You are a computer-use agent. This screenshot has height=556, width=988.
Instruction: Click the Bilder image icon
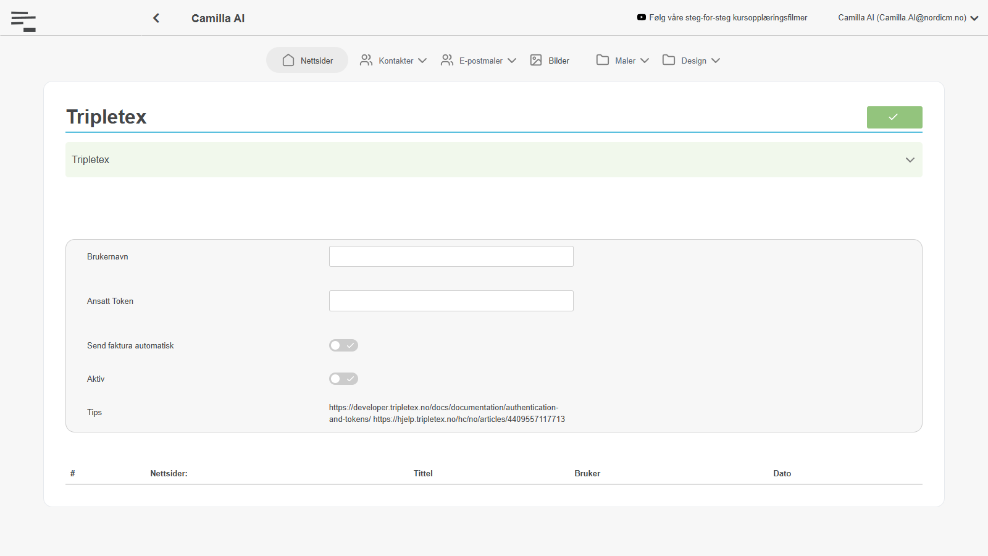tap(536, 60)
